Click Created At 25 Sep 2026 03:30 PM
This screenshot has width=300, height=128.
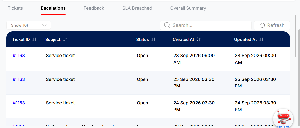(x=194, y=83)
